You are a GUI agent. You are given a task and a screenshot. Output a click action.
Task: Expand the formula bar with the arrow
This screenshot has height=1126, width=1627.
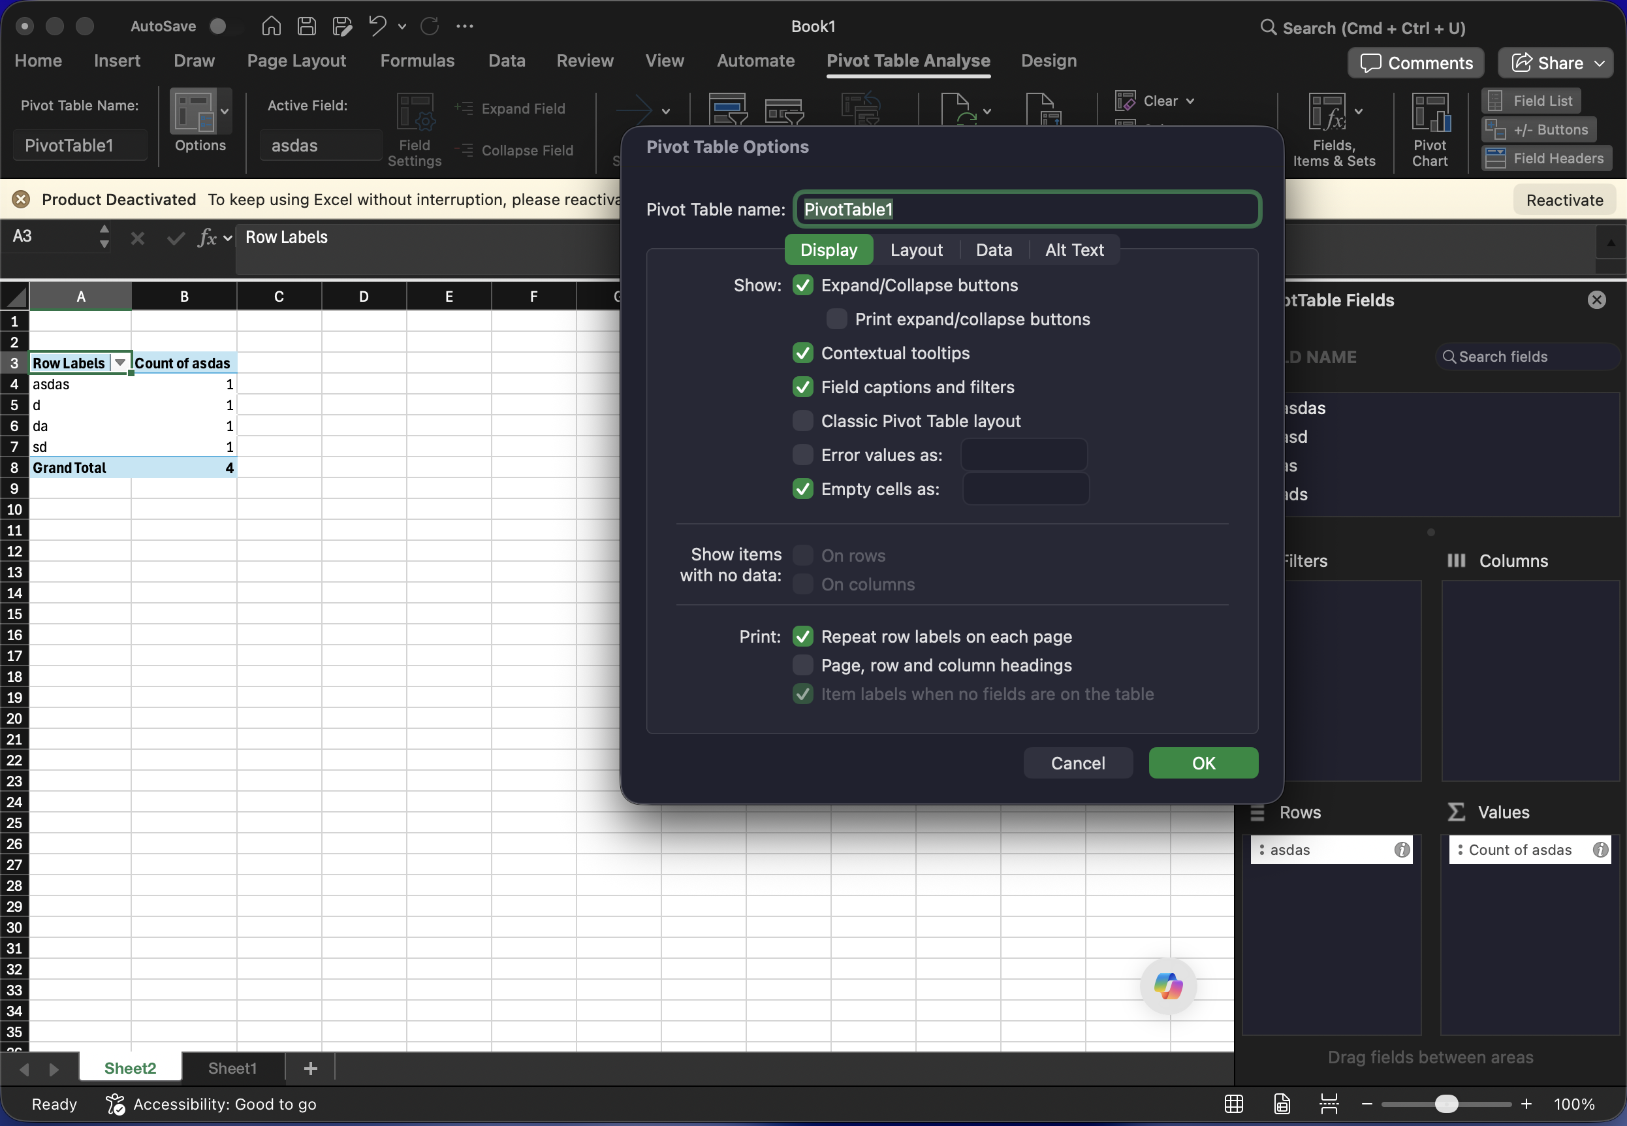pos(1610,244)
